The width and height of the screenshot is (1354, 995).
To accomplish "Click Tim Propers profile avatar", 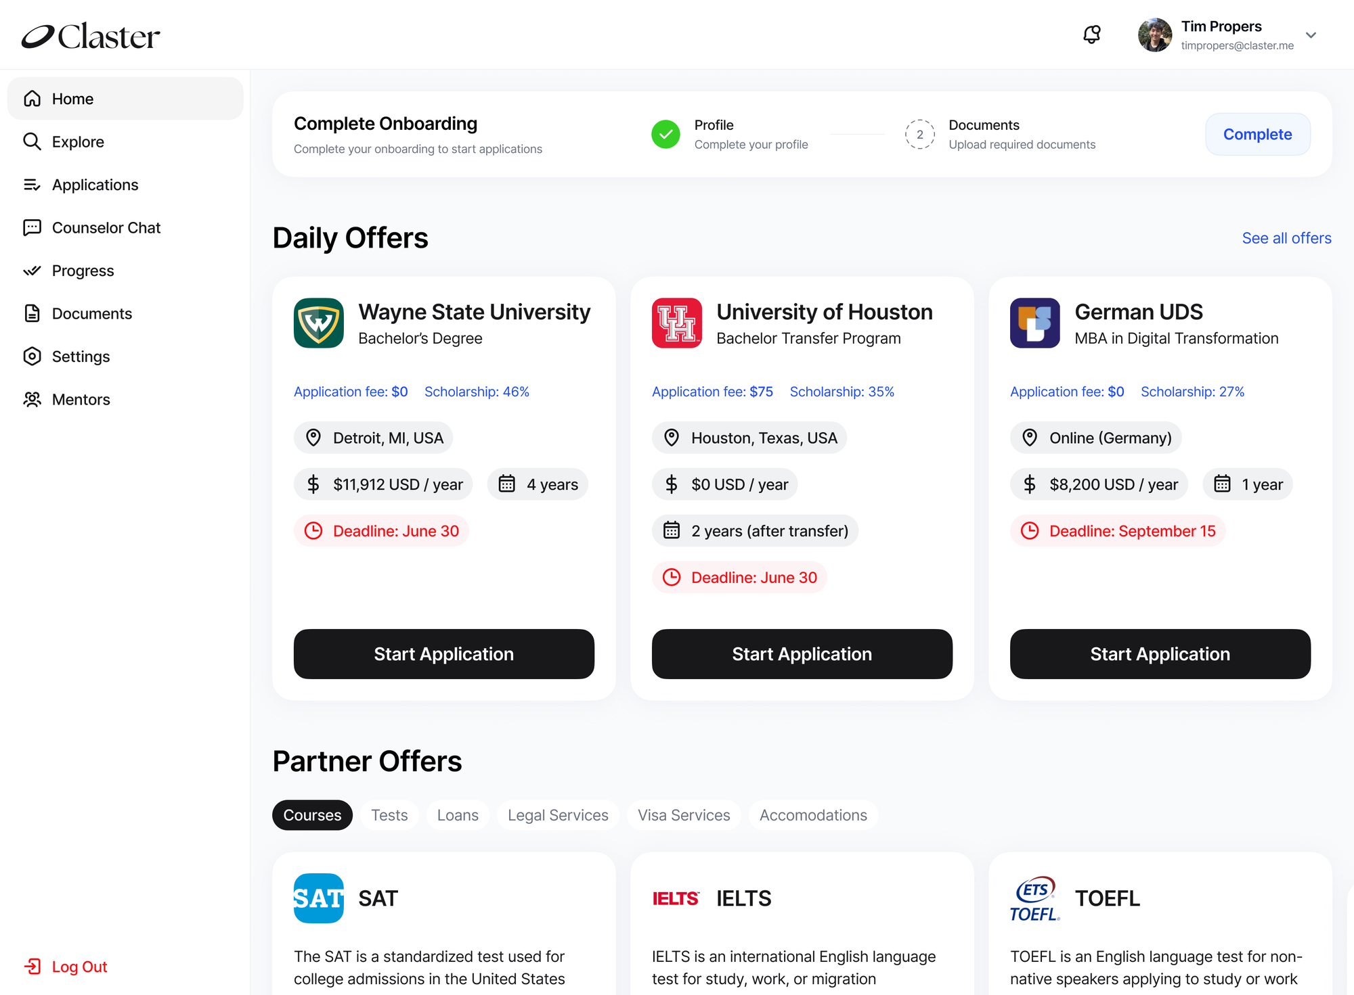I will pos(1155,35).
